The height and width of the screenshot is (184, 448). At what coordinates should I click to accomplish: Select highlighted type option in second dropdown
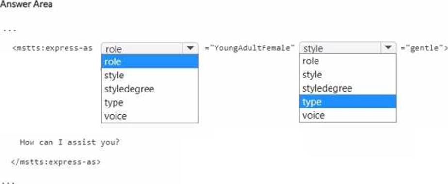(x=348, y=102)
